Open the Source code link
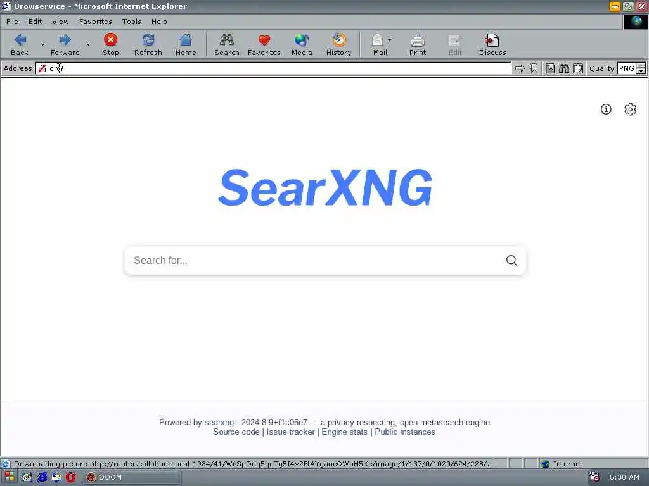The height and width of the screenshot is (486, 649). (236, 432)
